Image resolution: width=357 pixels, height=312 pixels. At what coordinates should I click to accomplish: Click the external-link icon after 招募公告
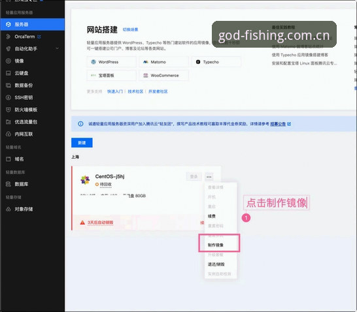tap(289, 124)
